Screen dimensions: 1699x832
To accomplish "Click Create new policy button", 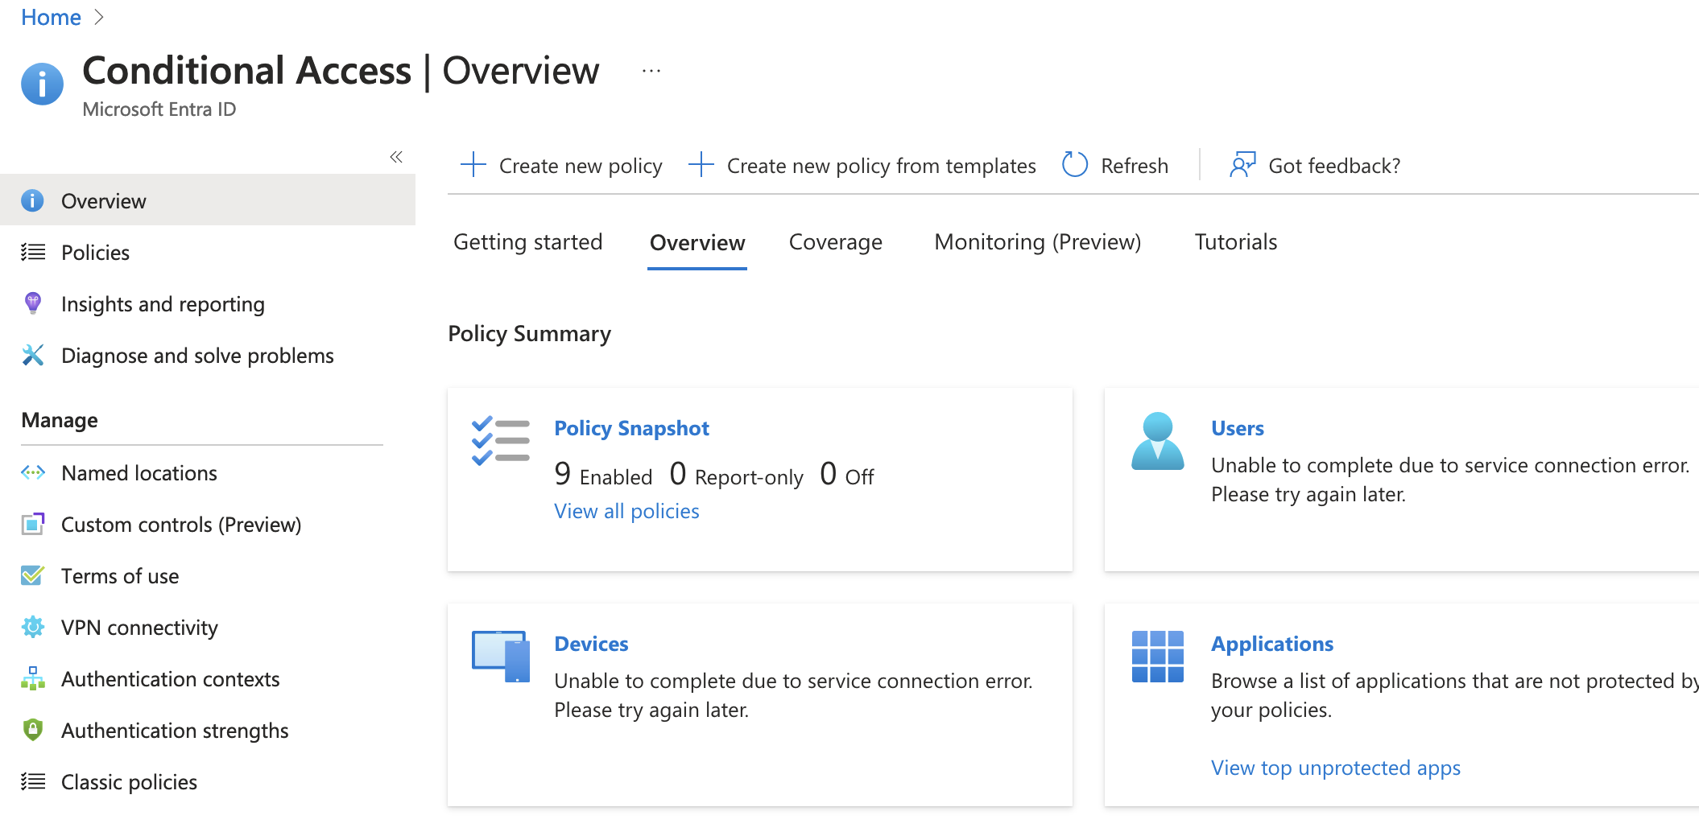I will [561, 165].
